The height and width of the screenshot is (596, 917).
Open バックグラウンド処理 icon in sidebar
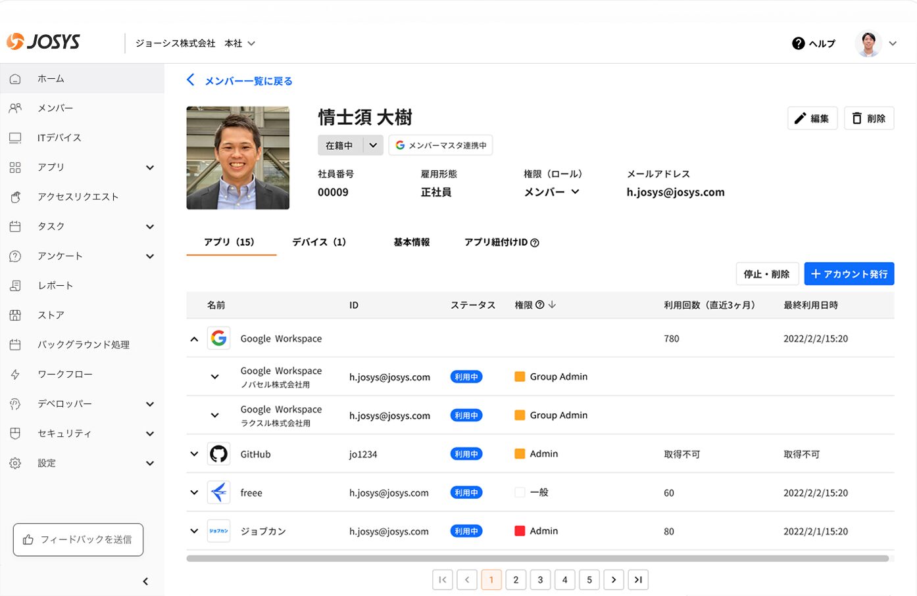[x=15, y=345]
